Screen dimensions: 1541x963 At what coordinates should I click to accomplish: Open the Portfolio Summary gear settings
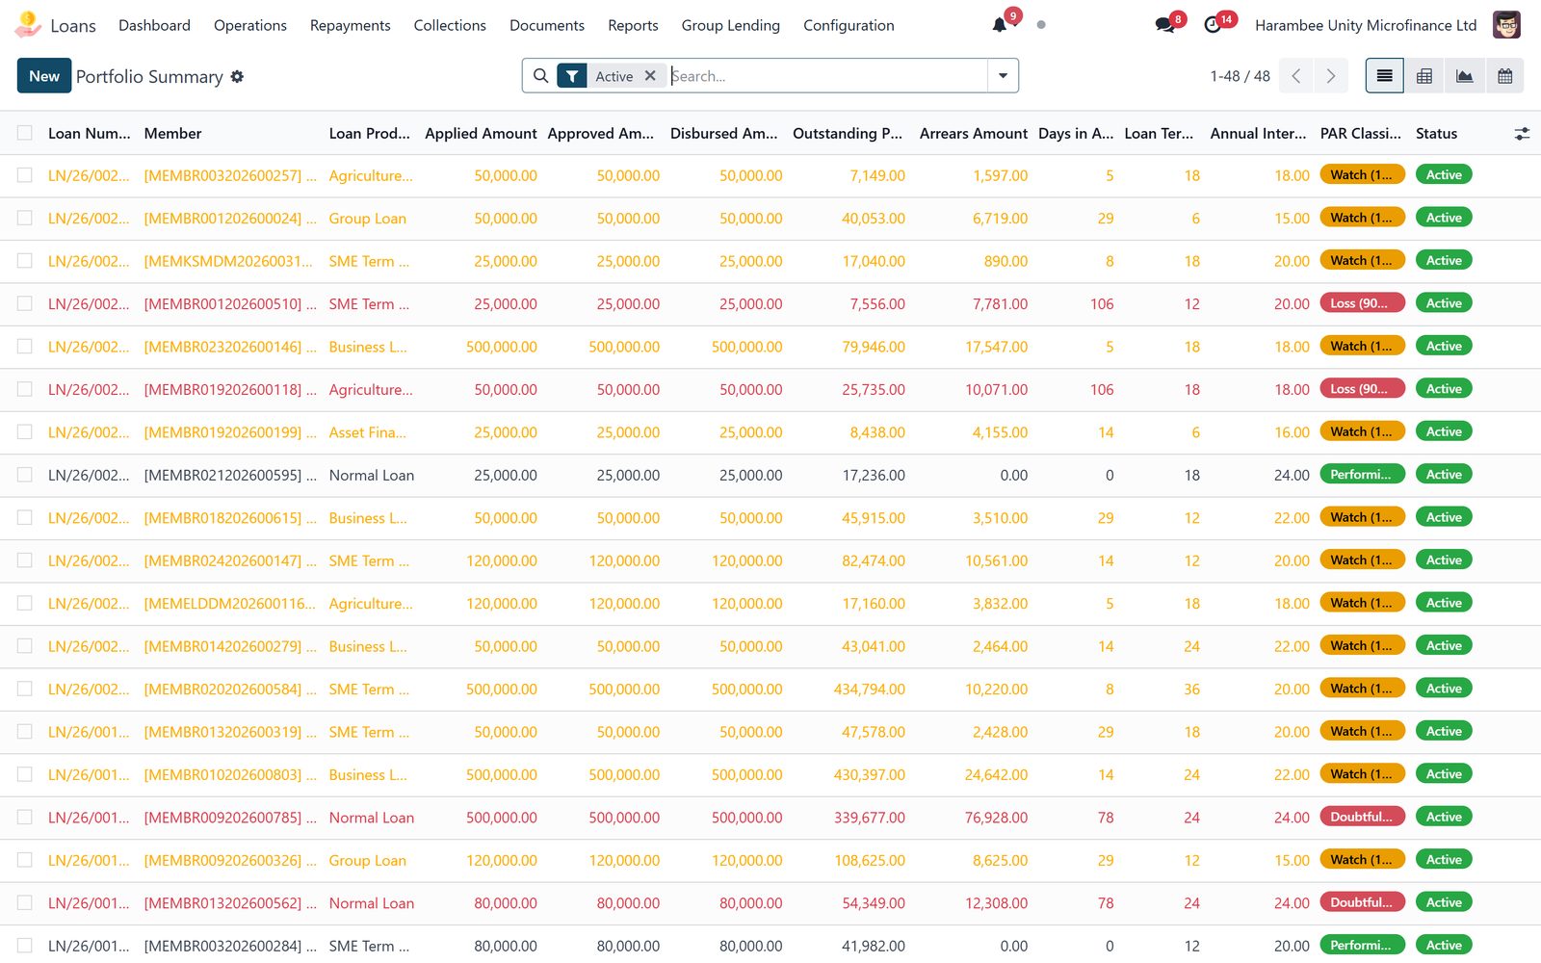(x=237, y=77)
